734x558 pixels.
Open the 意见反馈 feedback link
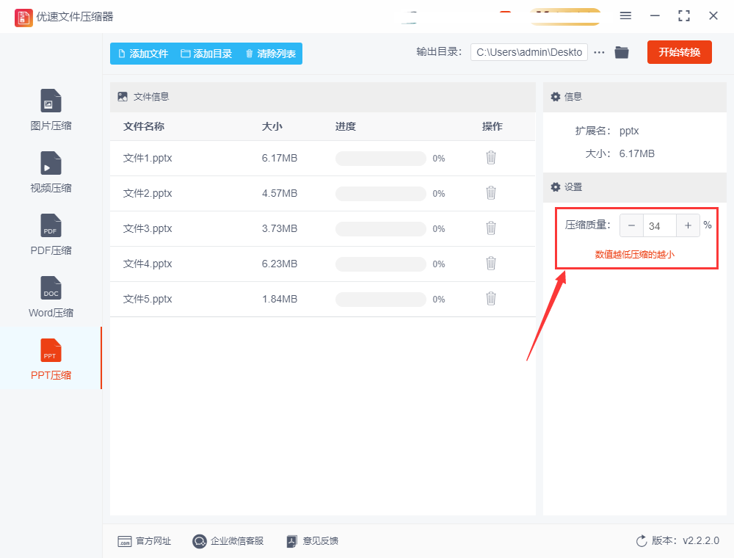click(x=312, y=541)
